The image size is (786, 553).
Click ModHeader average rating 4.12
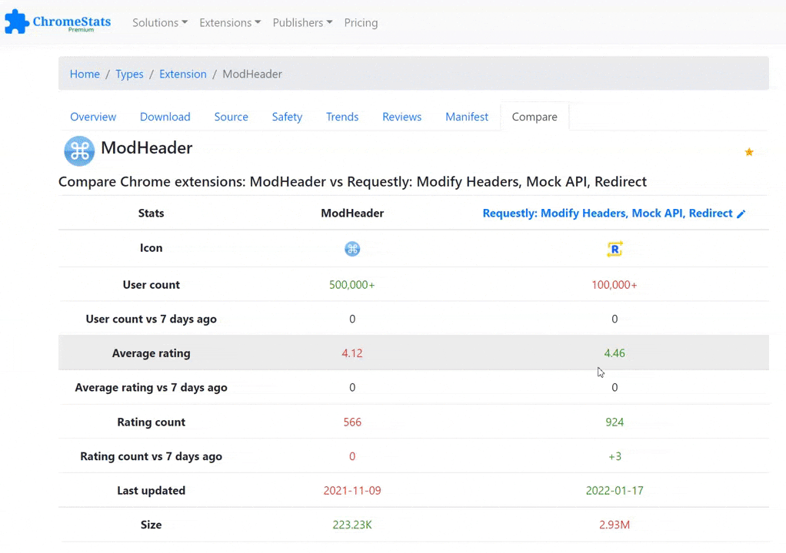tap(352, 353)
